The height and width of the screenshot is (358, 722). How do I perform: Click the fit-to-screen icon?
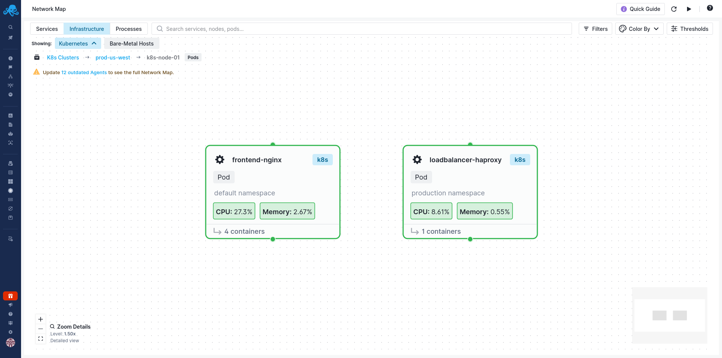tap(41, 339)
